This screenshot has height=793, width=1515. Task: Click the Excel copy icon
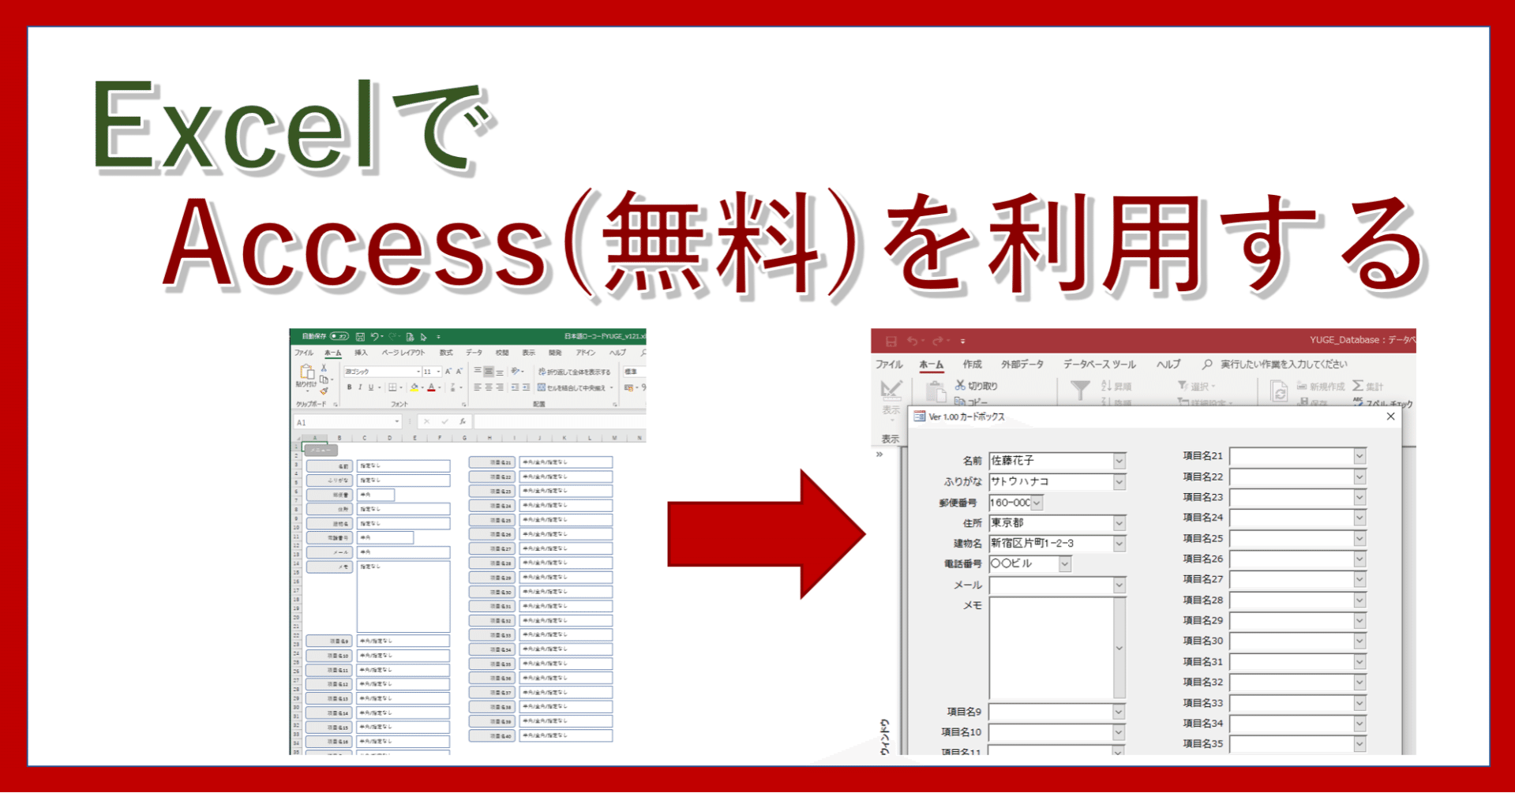pyautogui.click(x=324, y=380)
